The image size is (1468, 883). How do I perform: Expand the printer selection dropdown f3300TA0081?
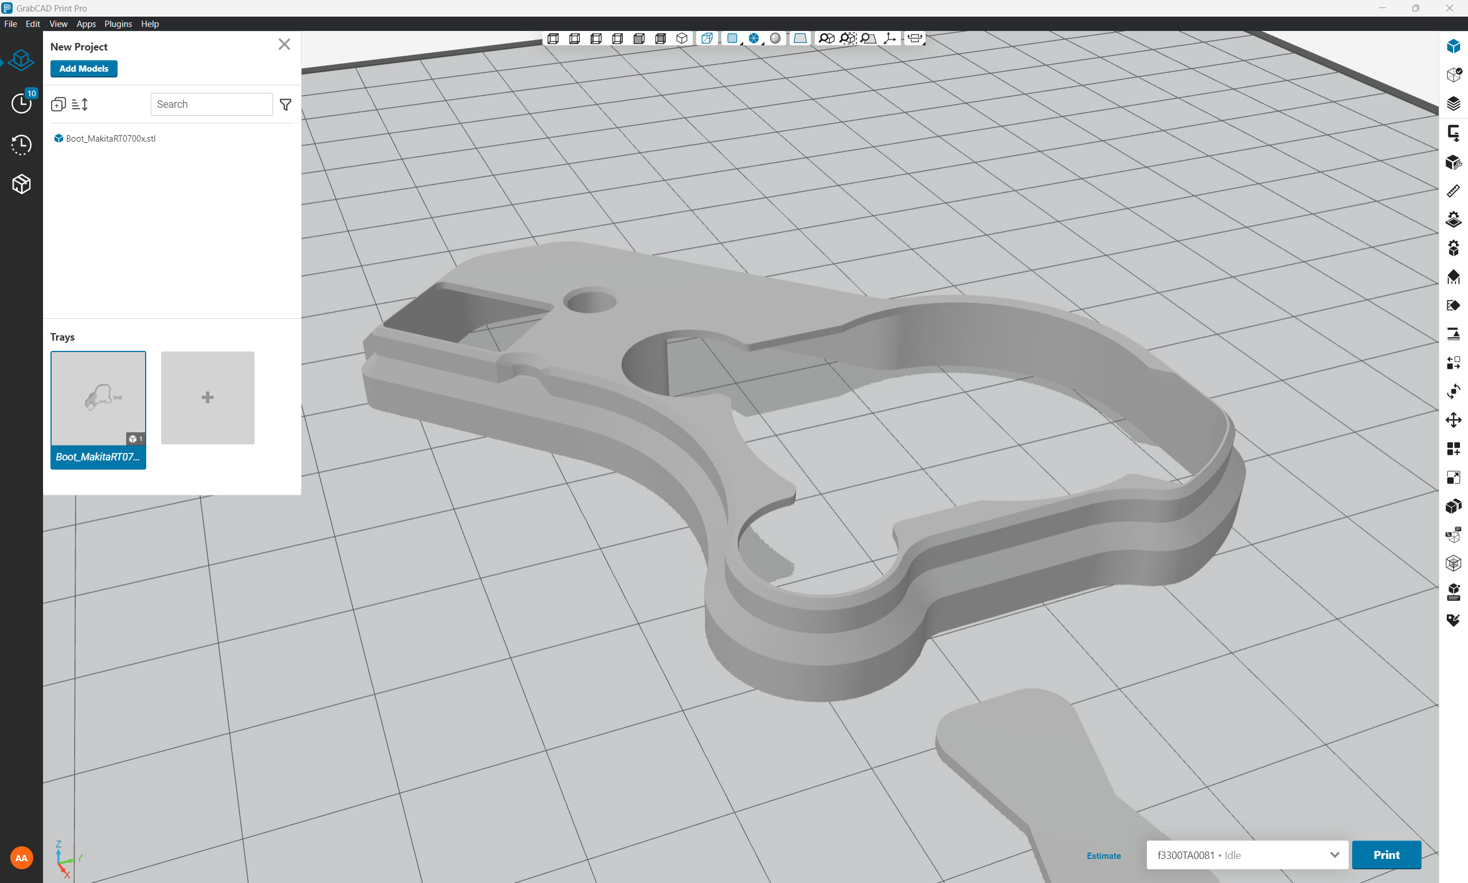pos(1334,855)
